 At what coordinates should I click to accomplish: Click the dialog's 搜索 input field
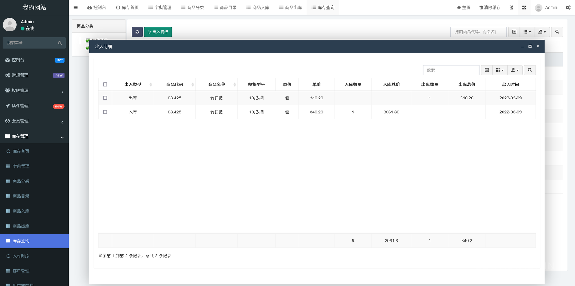coord(451,70)
